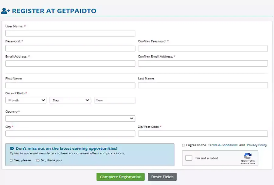This screenshot has width=274, height=185.
Task: Focus the Zip/Post Code input field
Action: pyautogui.click(x=203, y=134)
